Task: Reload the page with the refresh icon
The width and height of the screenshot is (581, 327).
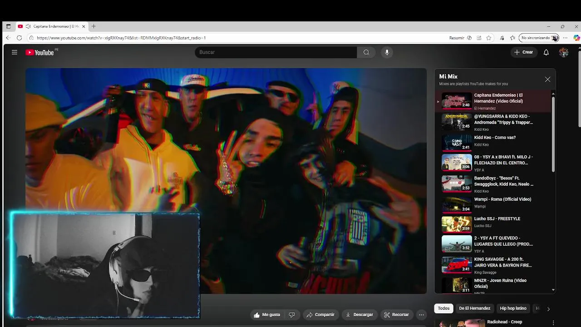Action: pos(19,38)
